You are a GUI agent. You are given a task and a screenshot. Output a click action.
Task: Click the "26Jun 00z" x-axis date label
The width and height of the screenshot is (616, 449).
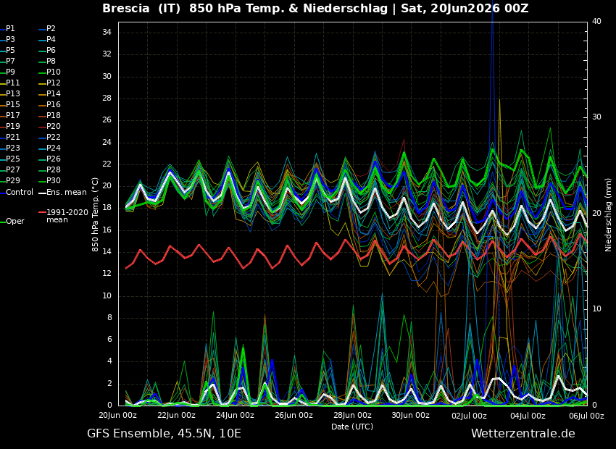[294, 416]
